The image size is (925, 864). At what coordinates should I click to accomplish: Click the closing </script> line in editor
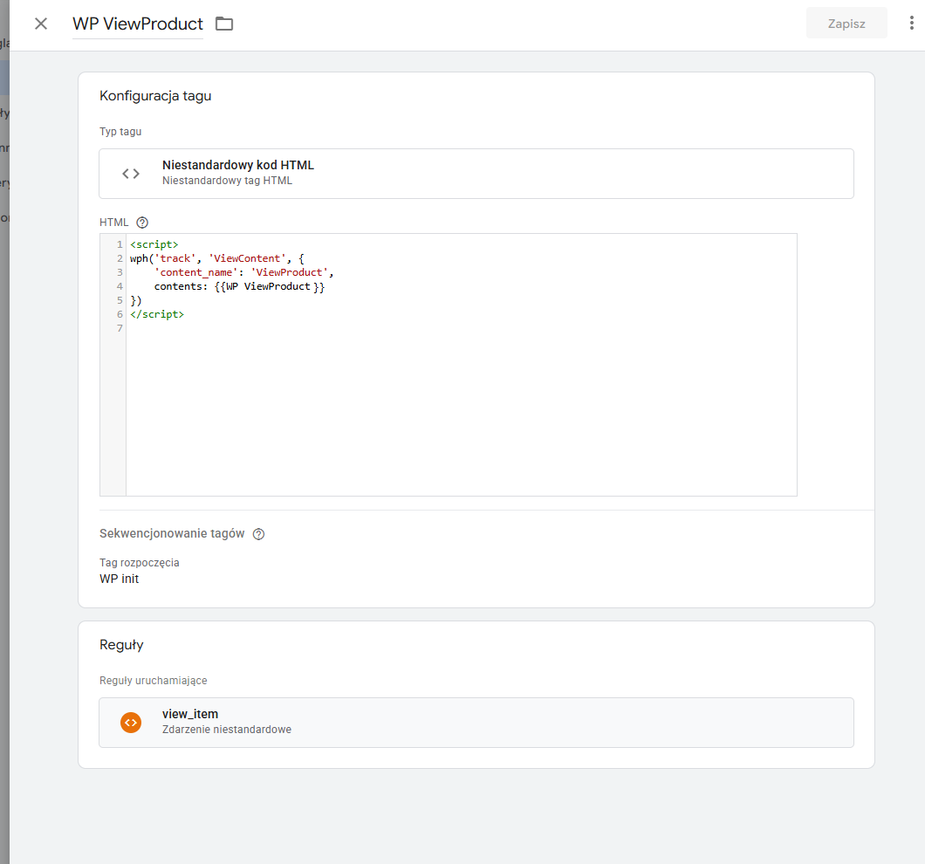(x=157, y=314)
